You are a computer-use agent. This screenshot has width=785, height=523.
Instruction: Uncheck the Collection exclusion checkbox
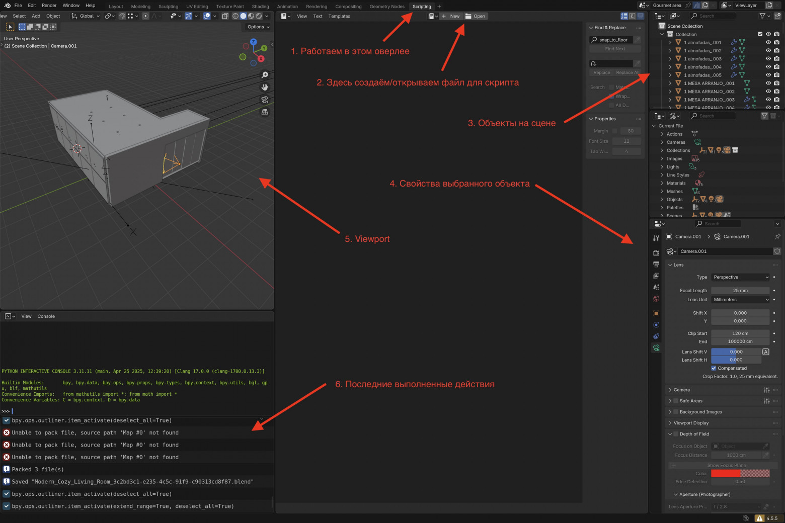coord(760,34)
